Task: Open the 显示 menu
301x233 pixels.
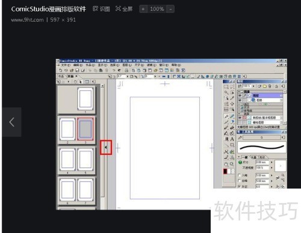Action: 102,65
